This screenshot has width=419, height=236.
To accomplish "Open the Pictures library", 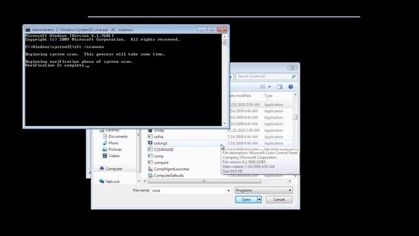I will [115, 149].
